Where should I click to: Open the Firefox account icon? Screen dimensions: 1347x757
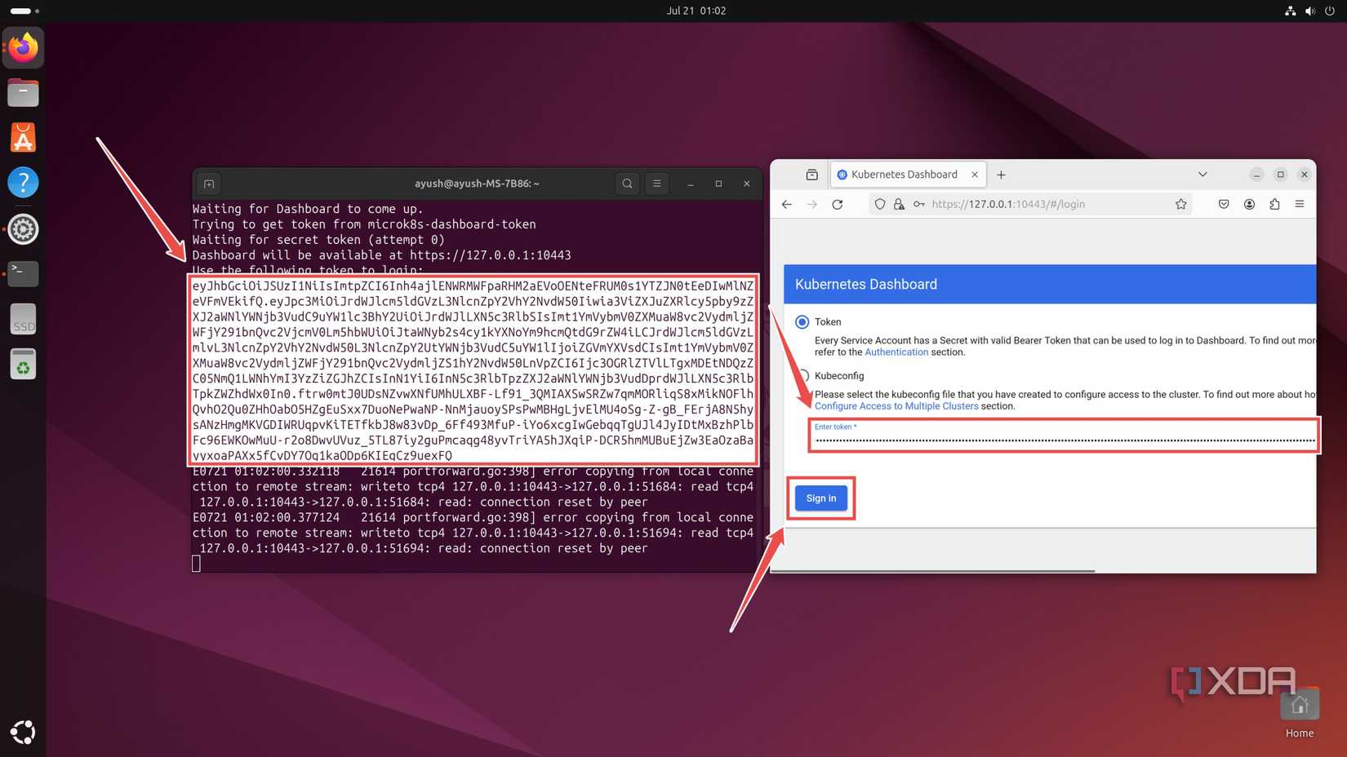[1249, 205]
